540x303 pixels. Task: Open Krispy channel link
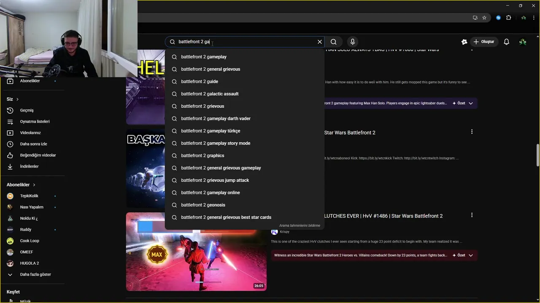pyautogui.click(x=285, y=232)
